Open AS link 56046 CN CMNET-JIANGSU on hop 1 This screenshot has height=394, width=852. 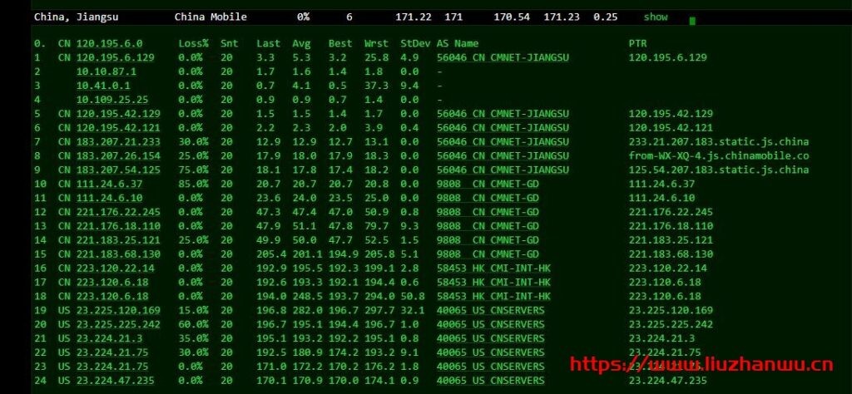503,57
